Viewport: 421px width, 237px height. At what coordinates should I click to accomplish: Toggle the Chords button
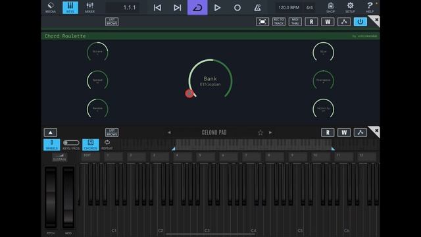(x=91, y=145)
